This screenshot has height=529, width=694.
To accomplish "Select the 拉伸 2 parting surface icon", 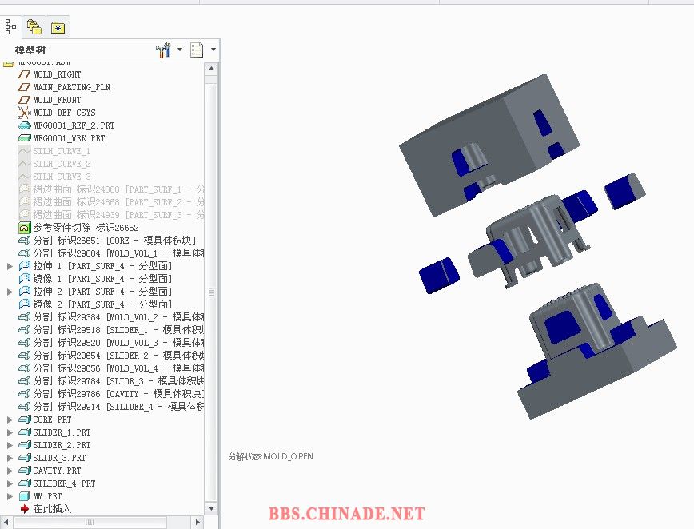I will point(24,292).
